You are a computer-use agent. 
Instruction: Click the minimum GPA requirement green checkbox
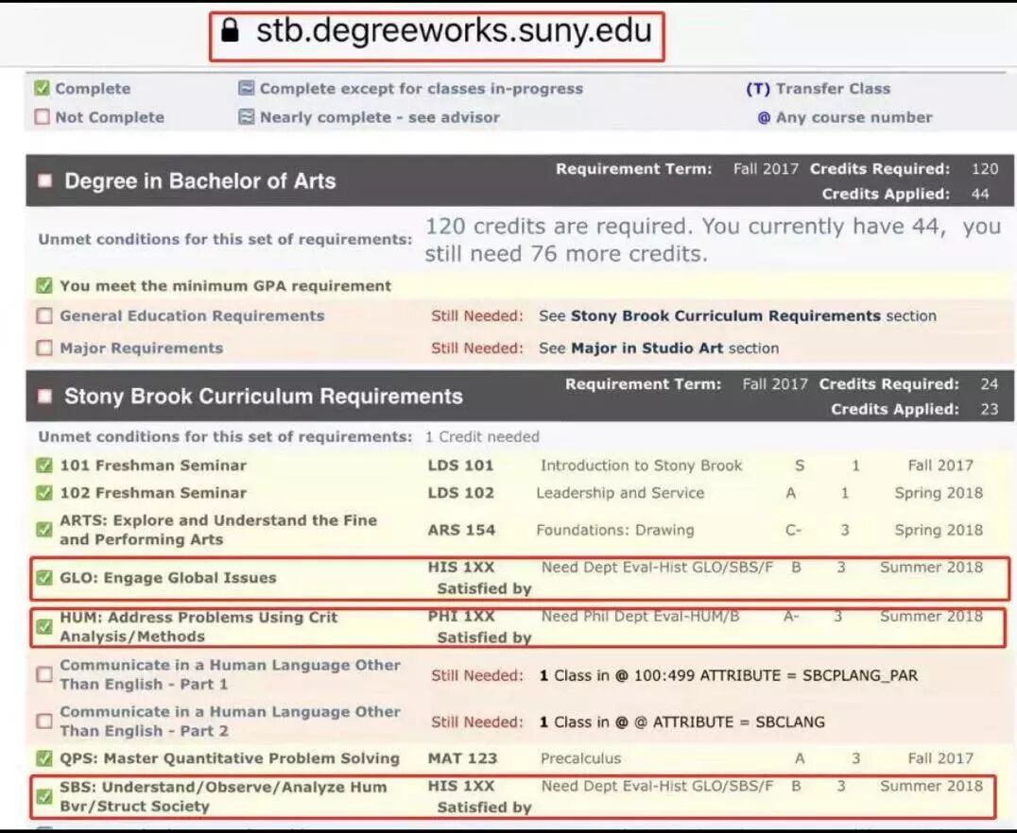pos(44,286)
